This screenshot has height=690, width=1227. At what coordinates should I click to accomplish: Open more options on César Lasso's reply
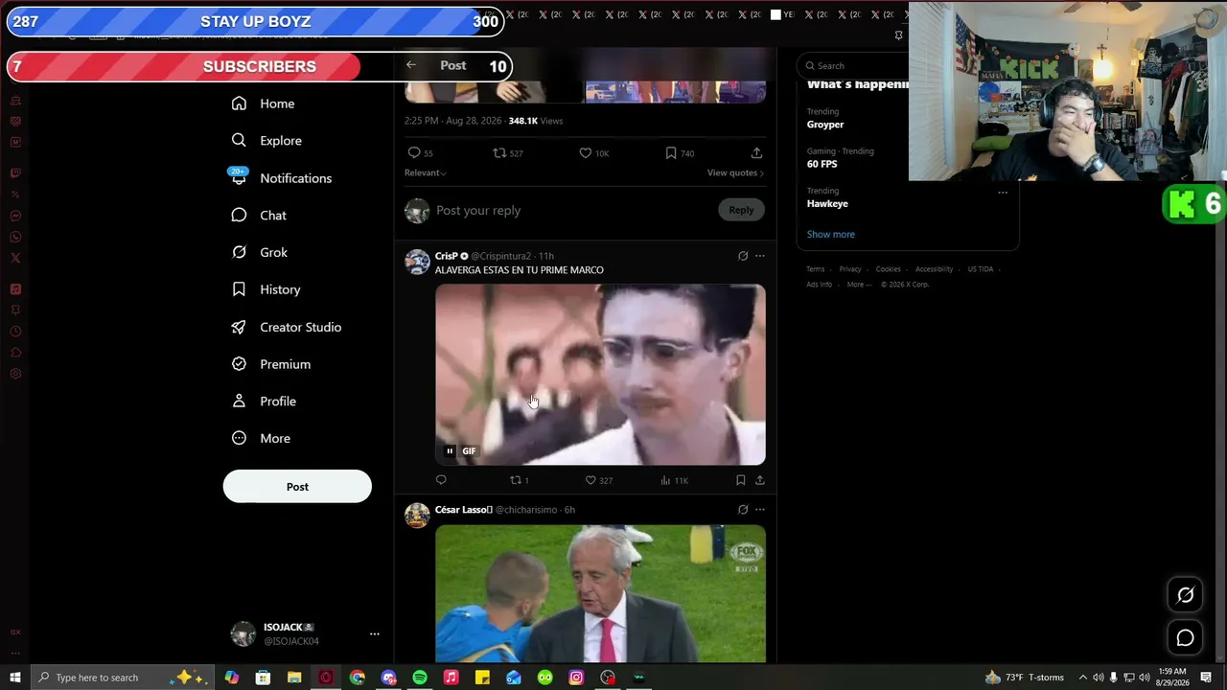pyautogui.click(x=760, y=510)
